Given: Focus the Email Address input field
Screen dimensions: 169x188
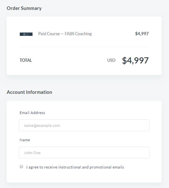Looking at the screenshot, I should tap(84, 125).
